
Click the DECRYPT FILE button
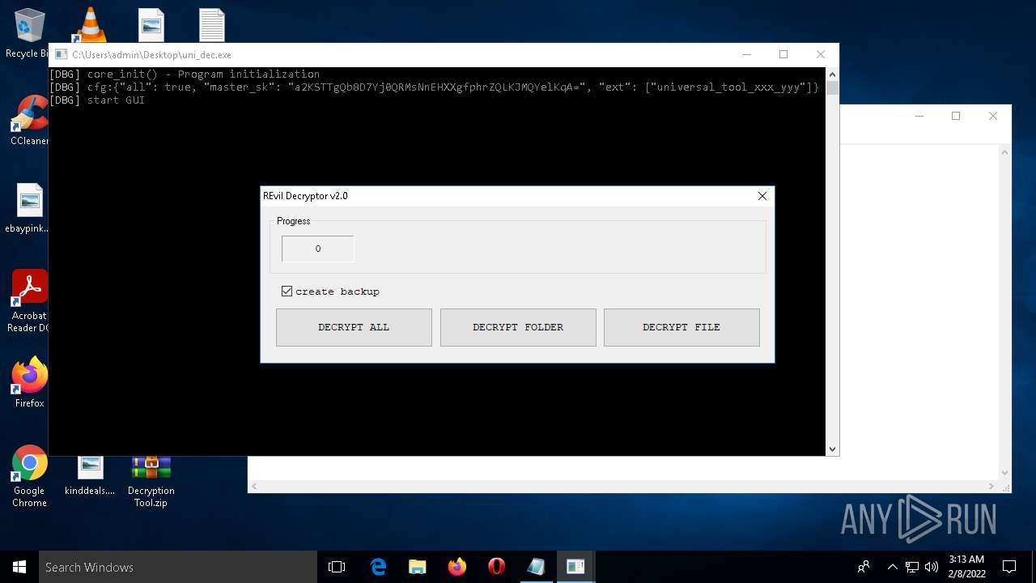point(681,327)
